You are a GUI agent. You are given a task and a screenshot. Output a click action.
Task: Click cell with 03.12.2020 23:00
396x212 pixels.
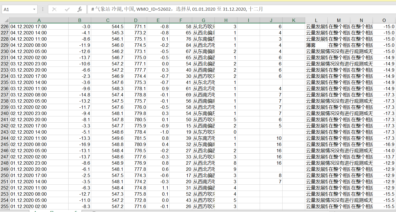(x=39, y=64)
